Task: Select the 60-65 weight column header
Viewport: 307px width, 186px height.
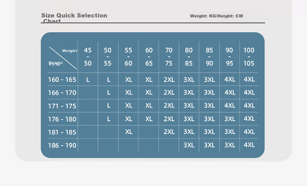Action: click(x=149, y=57)
